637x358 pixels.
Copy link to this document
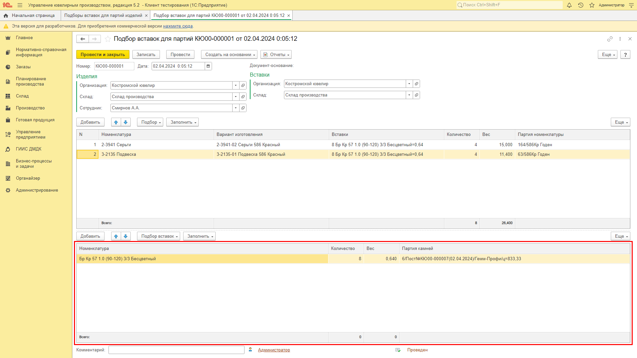610,39
